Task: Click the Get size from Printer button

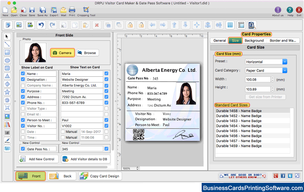Action: pyautogui.click(x=265, y=97)
